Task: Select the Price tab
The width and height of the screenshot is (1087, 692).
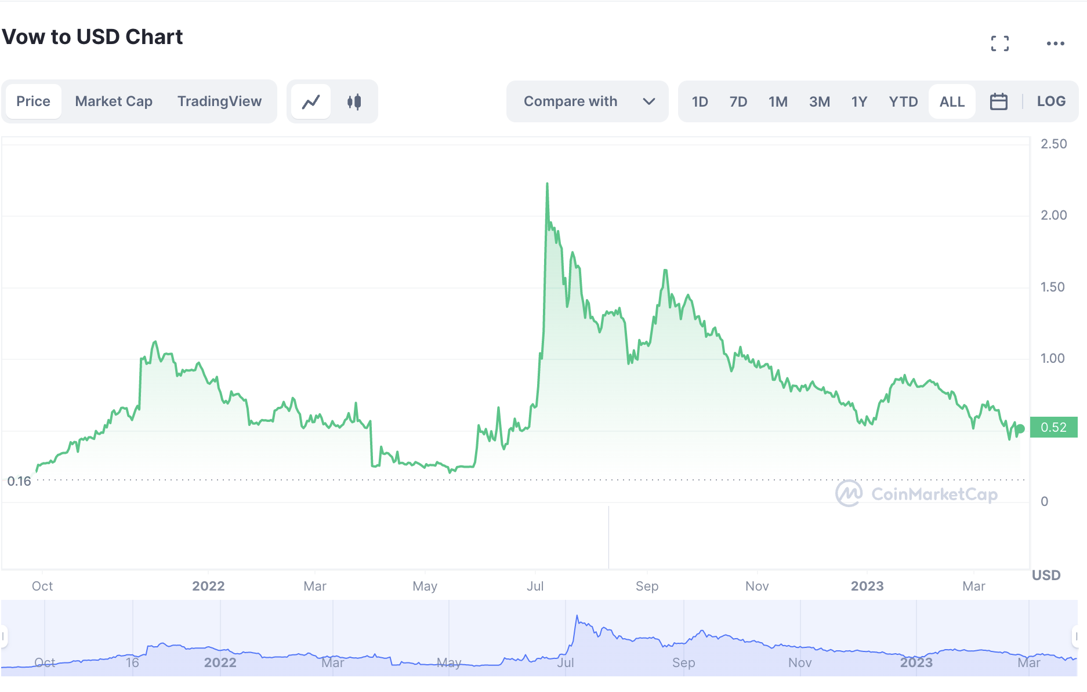Action: coord(34,101)
